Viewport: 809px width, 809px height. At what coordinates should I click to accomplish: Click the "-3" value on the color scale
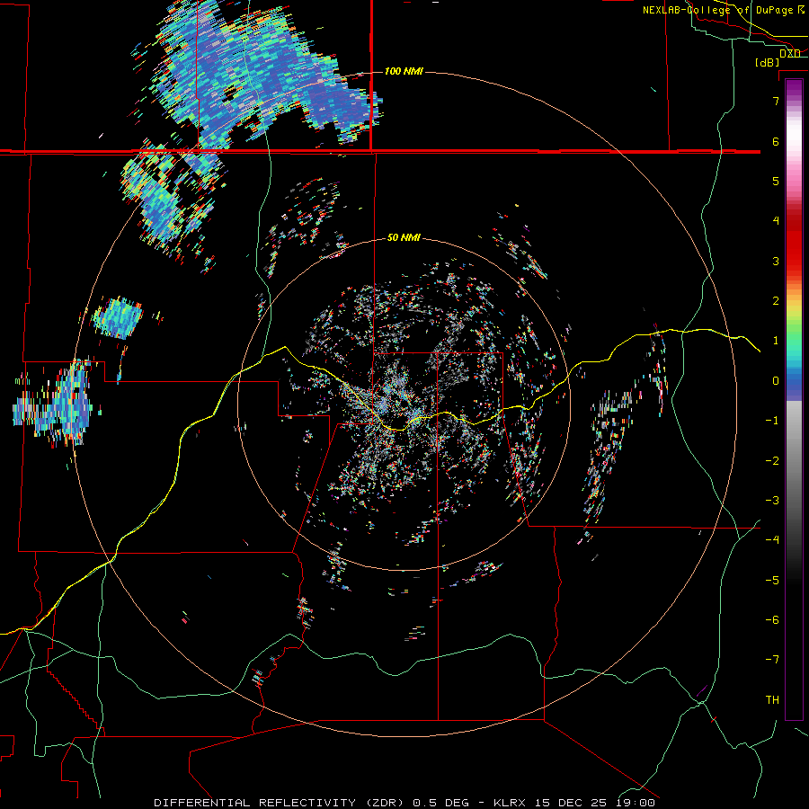pyautogui.click(x=772, y=500)
